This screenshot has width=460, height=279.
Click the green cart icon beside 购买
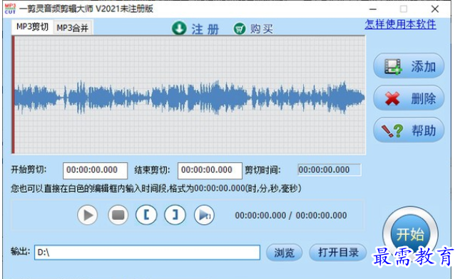click(240, 28)
